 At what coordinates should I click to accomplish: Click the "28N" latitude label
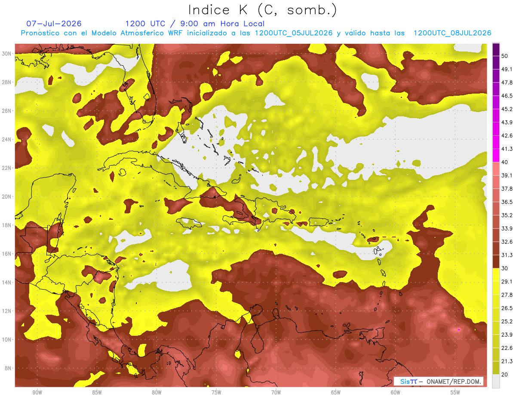[x=7, y=82]
